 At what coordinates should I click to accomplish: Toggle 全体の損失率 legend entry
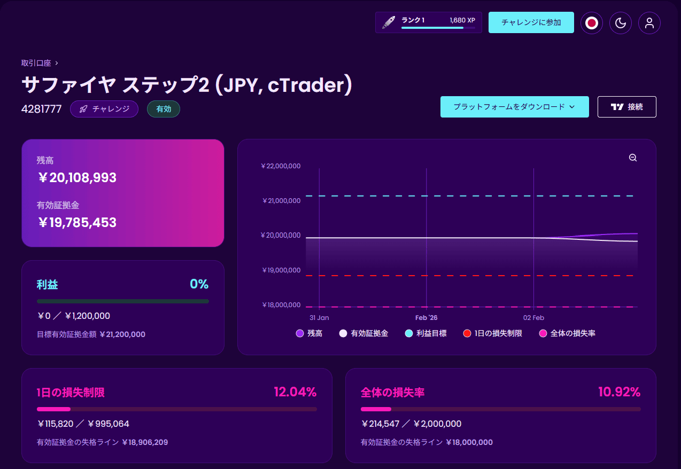[x=567, y=333]
